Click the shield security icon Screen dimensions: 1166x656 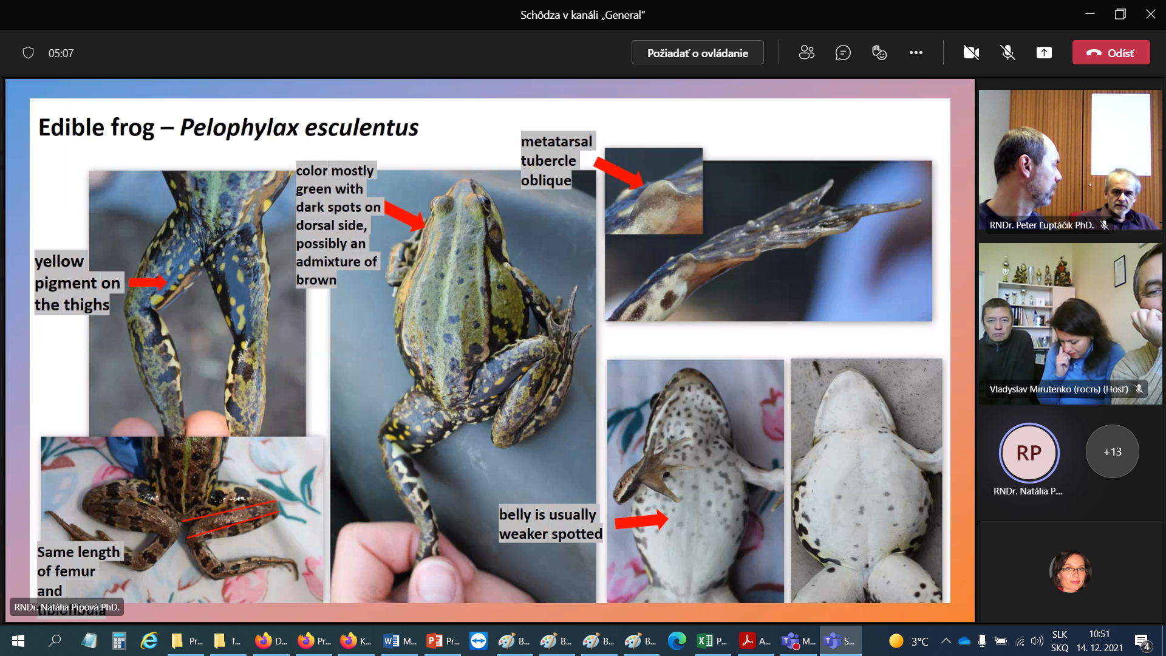point(28,53)
